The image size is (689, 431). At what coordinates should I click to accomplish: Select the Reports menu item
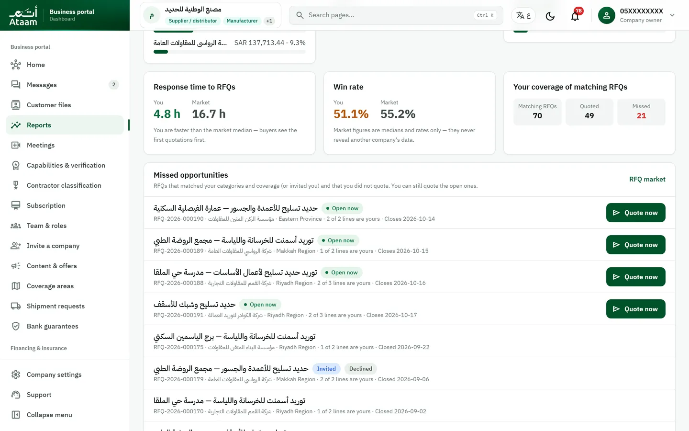(x=65, y=125)
